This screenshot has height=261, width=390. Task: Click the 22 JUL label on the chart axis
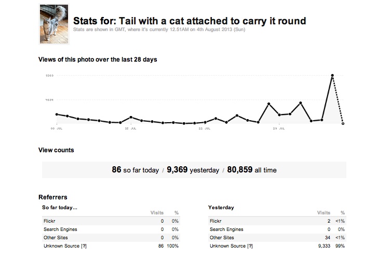point(205,128)
